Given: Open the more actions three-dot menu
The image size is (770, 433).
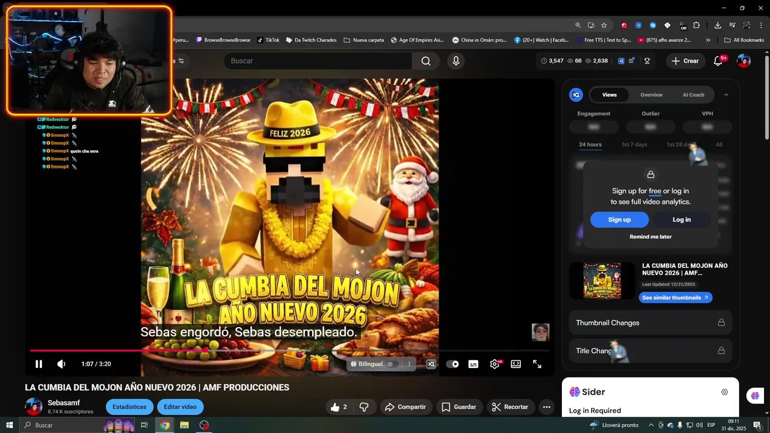Looking at the screenshot, I should click(546, 407).
